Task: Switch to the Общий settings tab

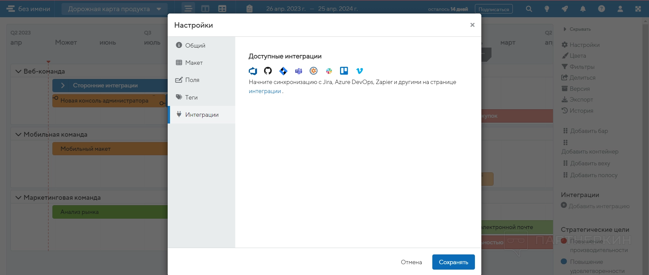Action: tap(195, 46)
